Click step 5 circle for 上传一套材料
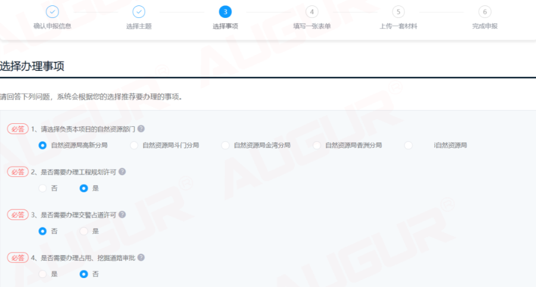Image resolution: width=536 pixels, height=287 pixels. (398, 12)
